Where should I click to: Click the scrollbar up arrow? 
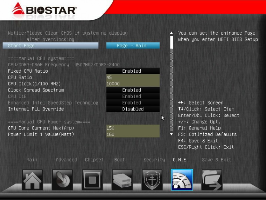(171, 33)
